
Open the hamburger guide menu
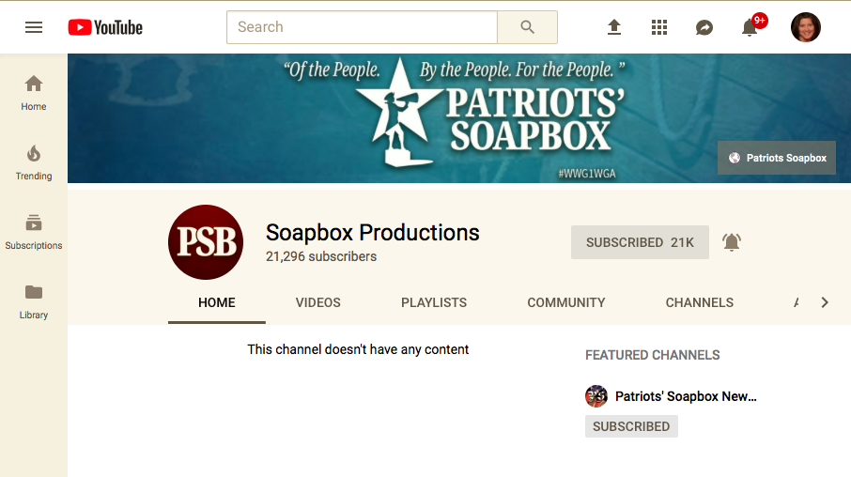[34, 27]
